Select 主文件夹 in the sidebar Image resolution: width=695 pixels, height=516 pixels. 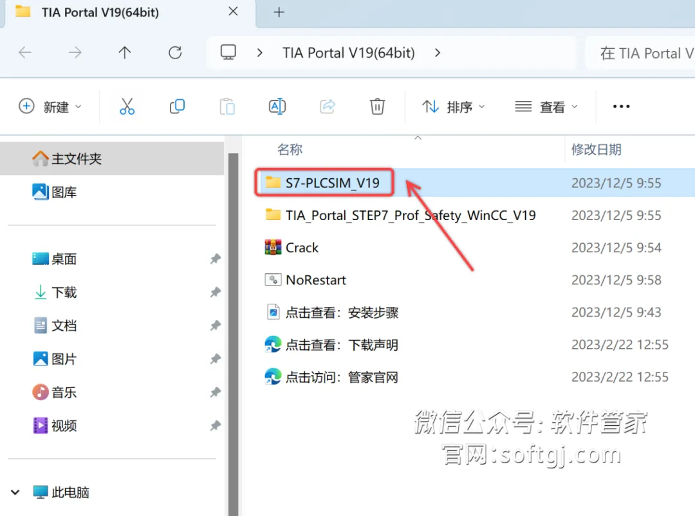[112, 159]
